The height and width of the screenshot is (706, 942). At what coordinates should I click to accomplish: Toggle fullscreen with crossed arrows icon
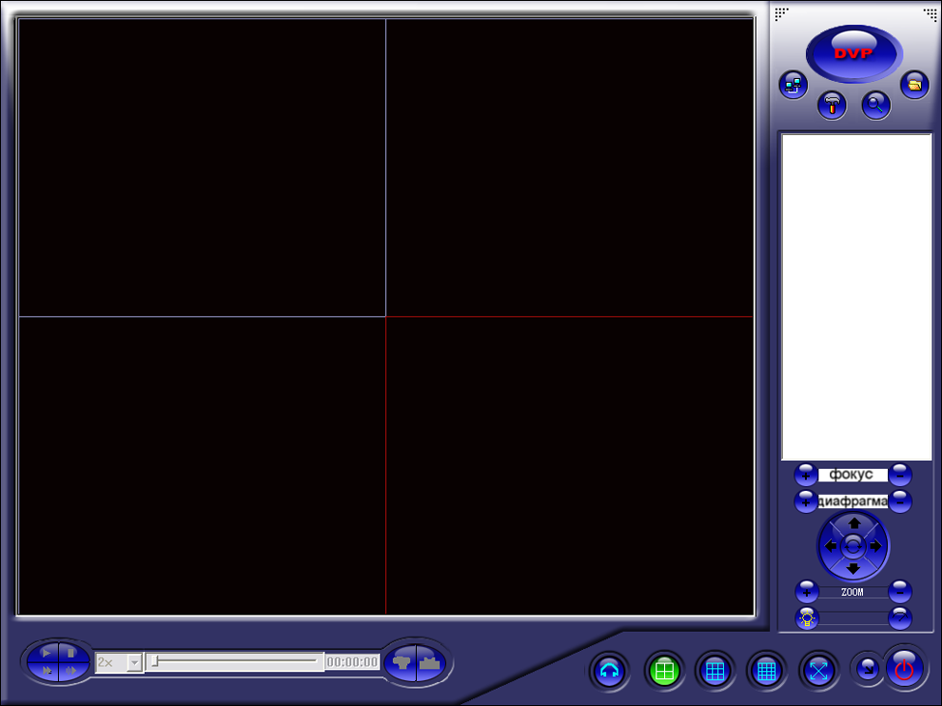coord(818,670)
